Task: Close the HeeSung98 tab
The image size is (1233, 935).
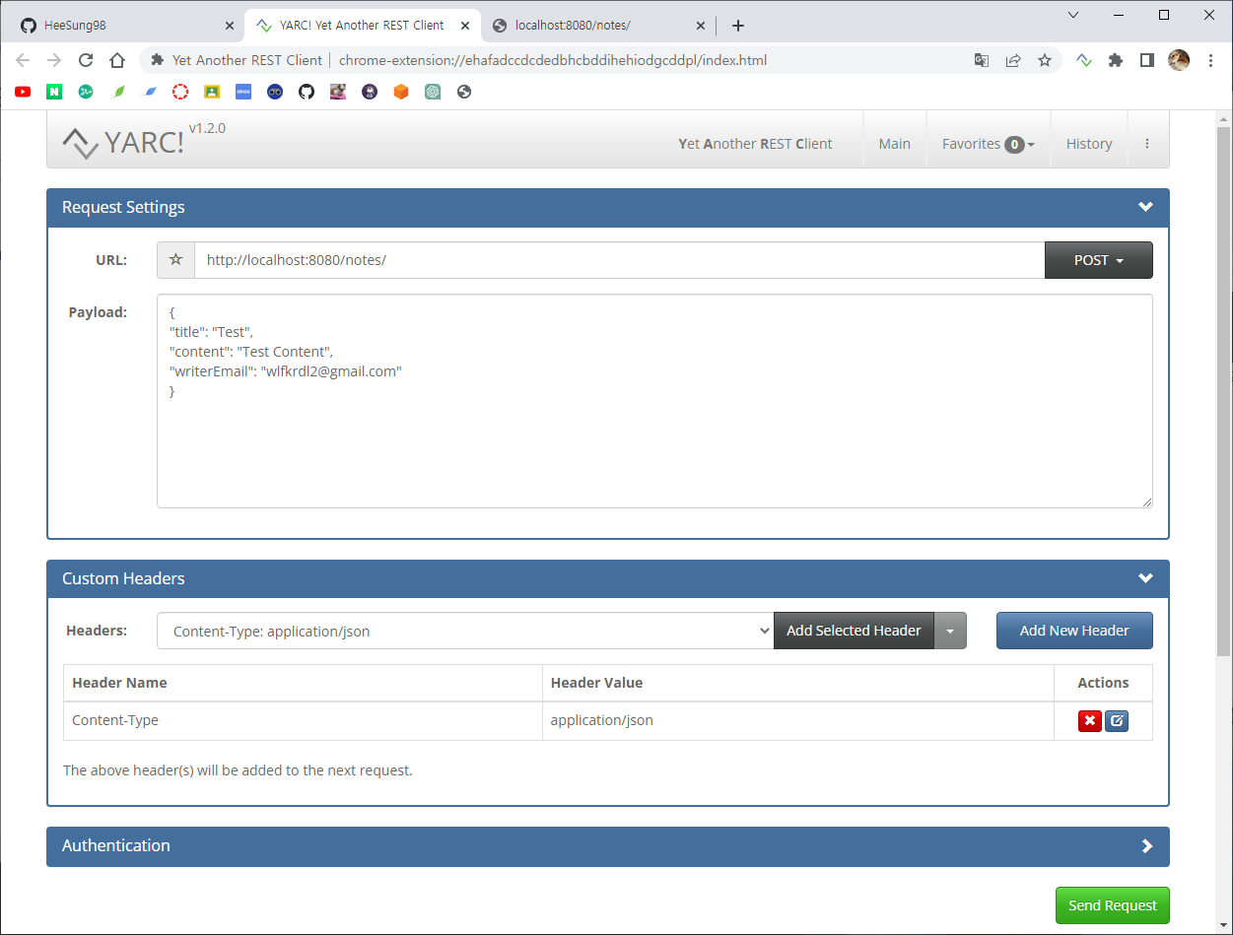Action: point(230,26)
